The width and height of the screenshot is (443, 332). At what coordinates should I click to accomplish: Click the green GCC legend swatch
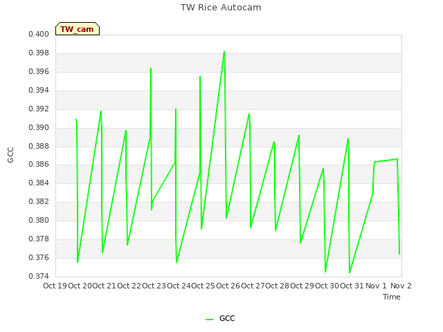click(x=209, y=320)
